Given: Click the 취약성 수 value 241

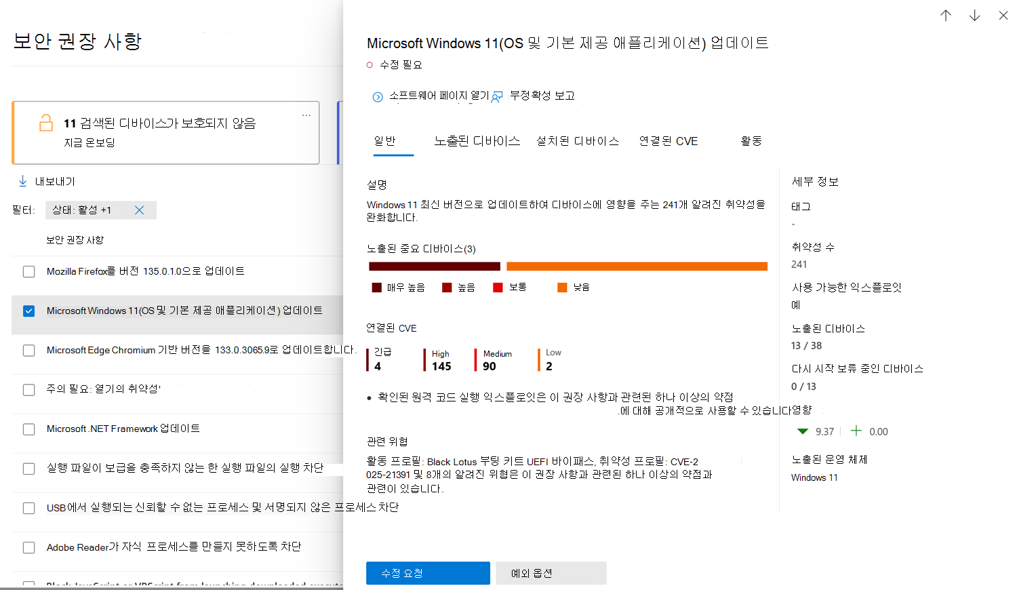Looking at the screenshot, I should coord(799,264).
